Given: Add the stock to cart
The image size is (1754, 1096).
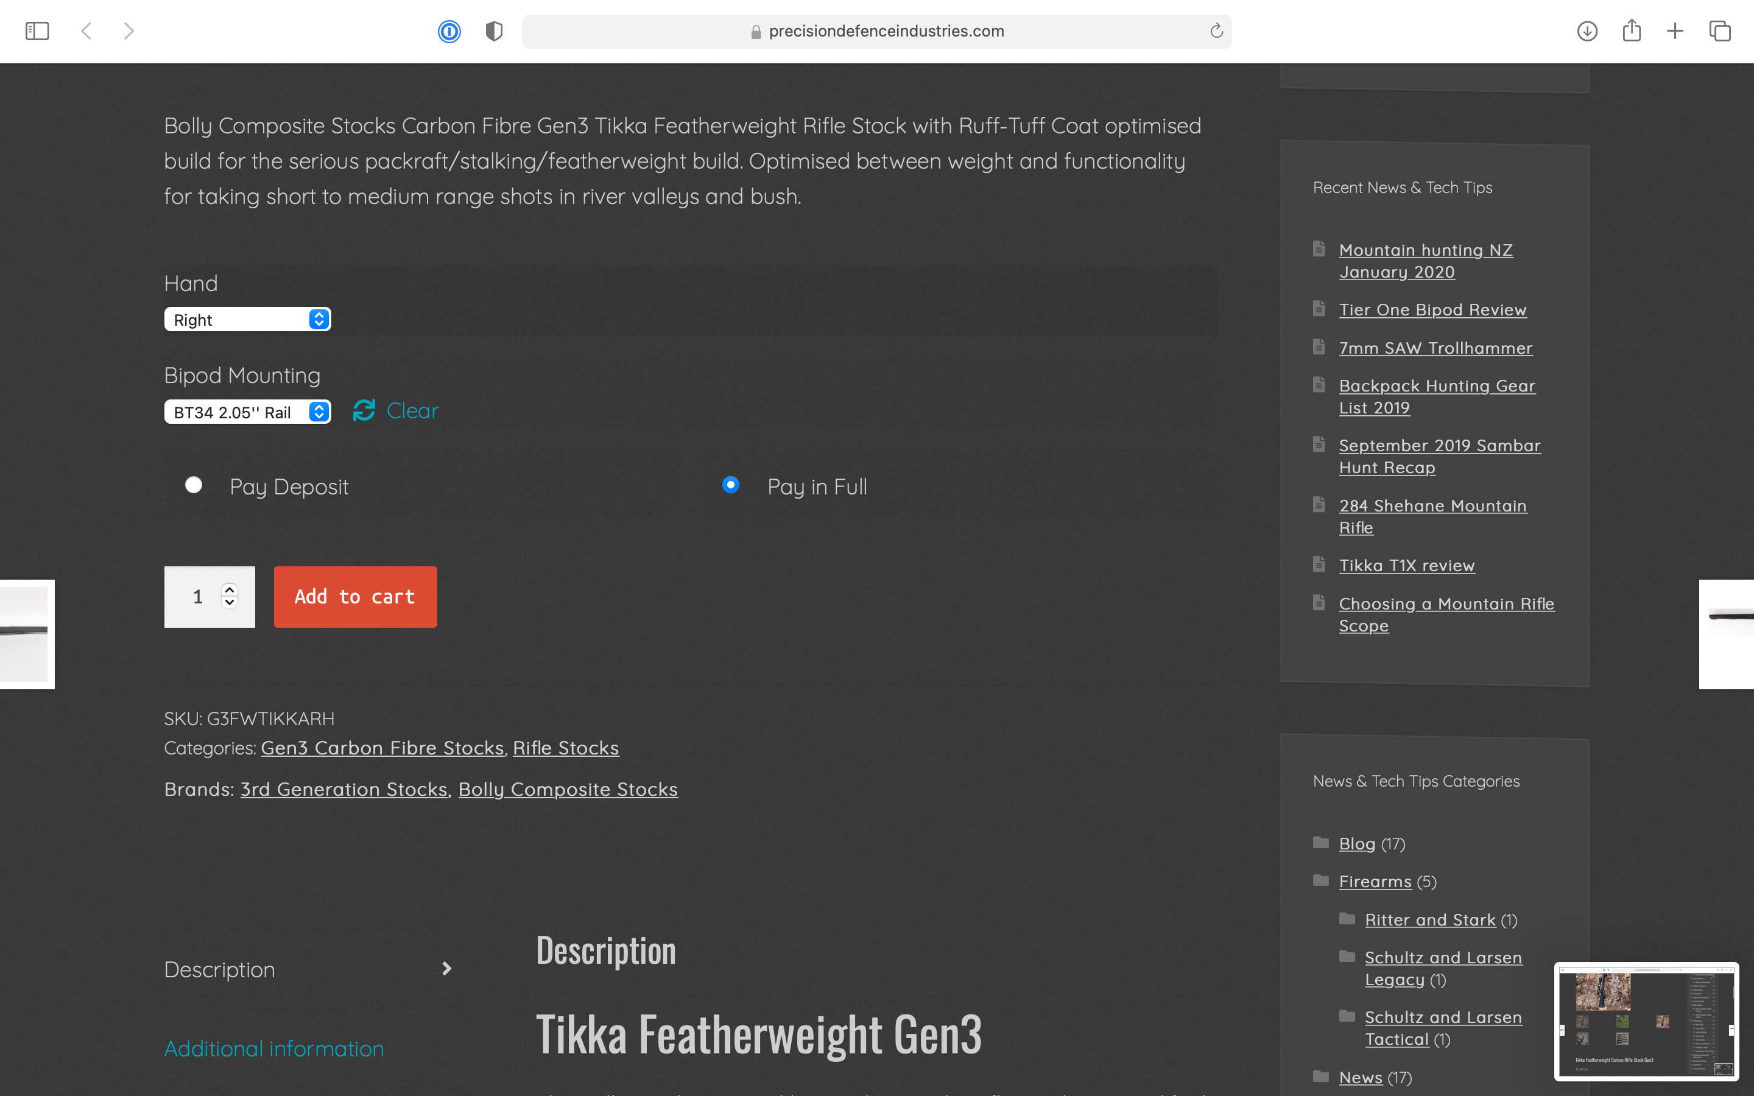Looking at the screenshot, I should pyautogui.click(x=355, y=597).
